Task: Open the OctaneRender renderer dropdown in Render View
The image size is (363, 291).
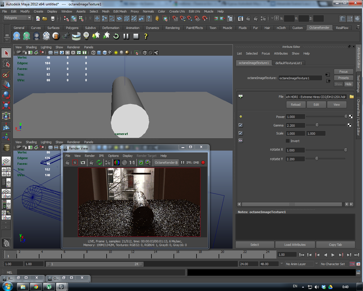Action: 166,163
